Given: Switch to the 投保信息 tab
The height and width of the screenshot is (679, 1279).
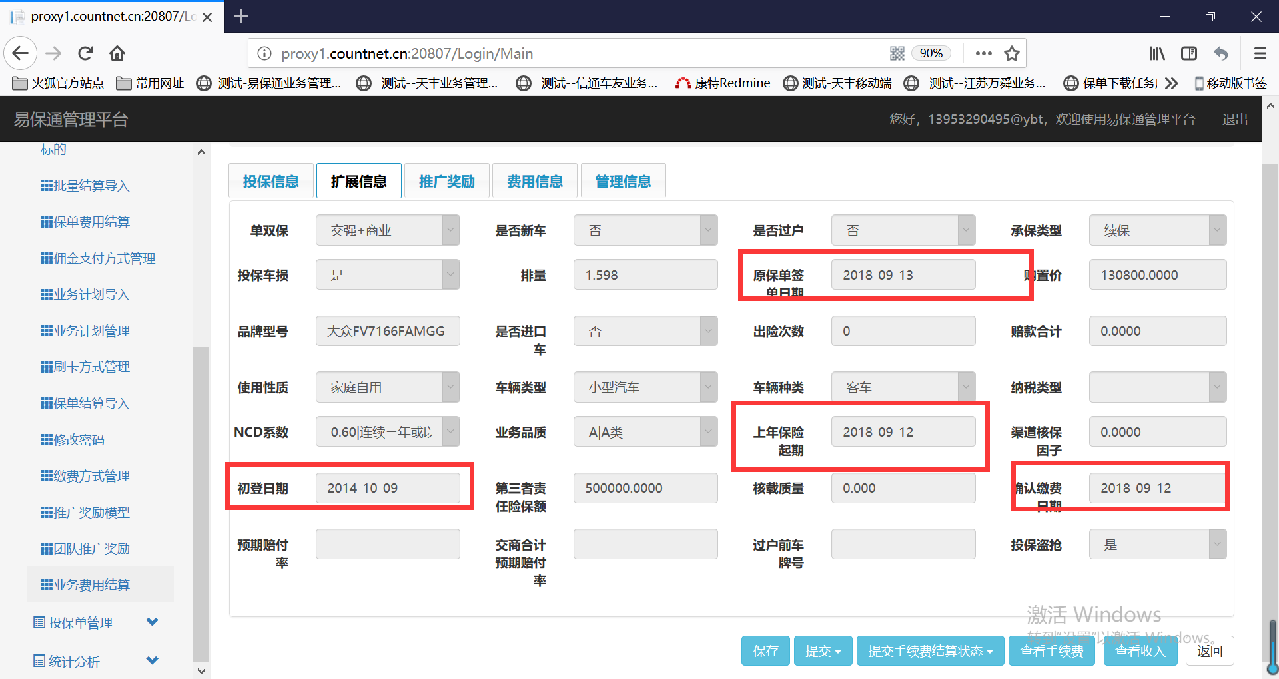Looking at the screenshot, I should click(x=270, y=182).
